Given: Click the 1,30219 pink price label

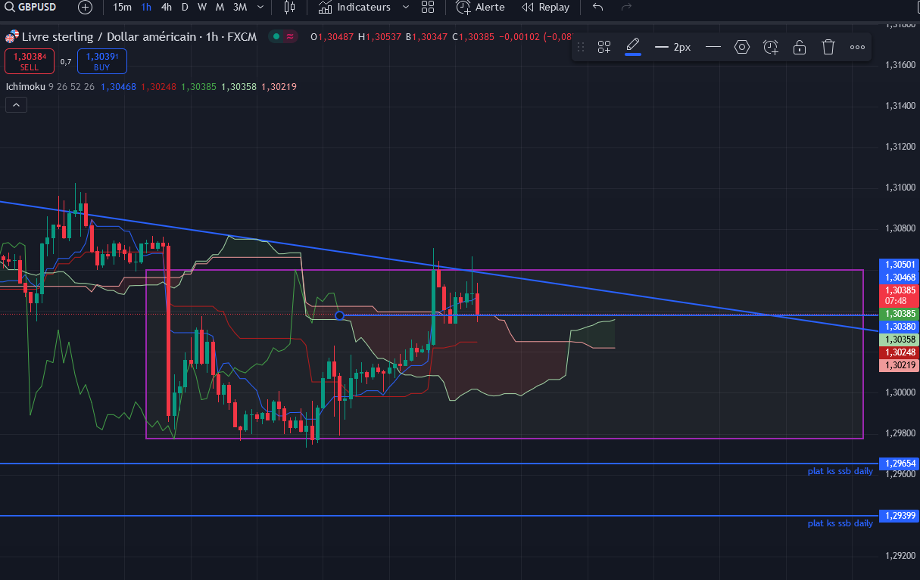Looking at the screenshot, I should (x=899, y=365).
